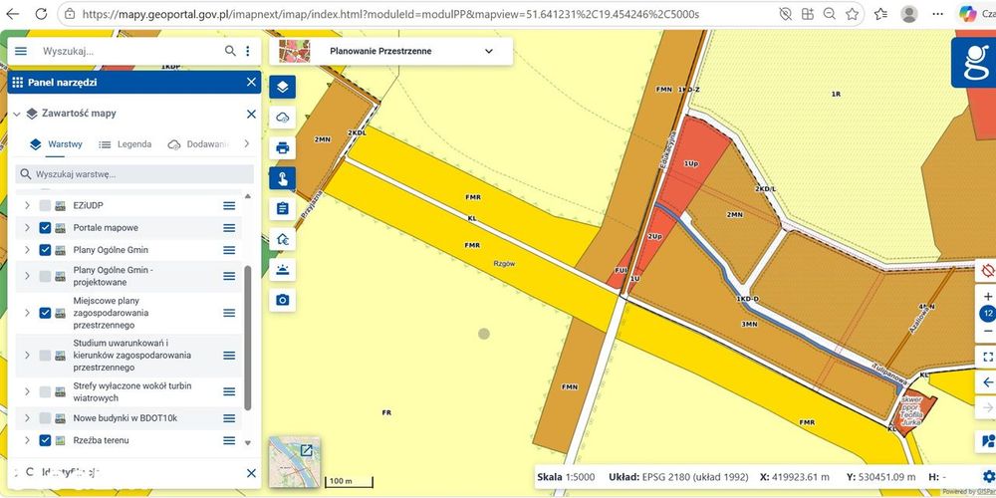
Task: Open options for Nowe budynki w BDOT10k
Action: (229, 418)
